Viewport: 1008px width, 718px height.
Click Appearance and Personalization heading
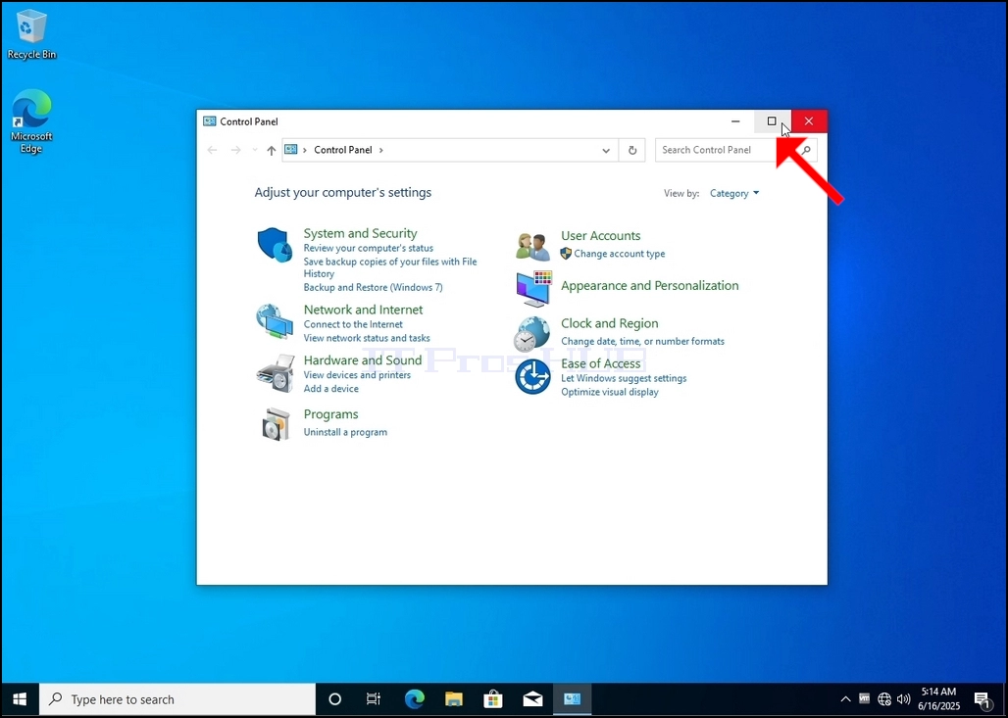coord(649,286)
